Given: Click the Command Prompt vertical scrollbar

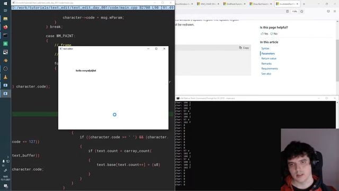Looking at the screenshot, I should [337, 115].
